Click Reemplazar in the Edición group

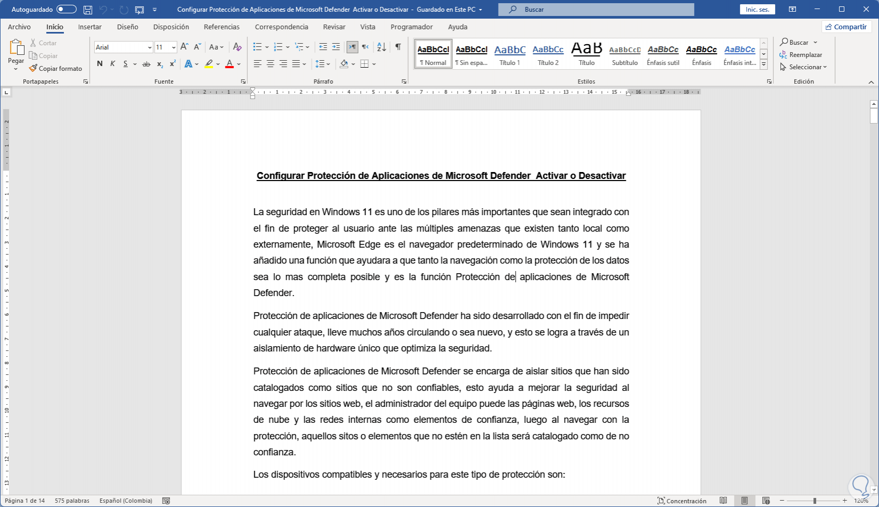coord(801,54)
